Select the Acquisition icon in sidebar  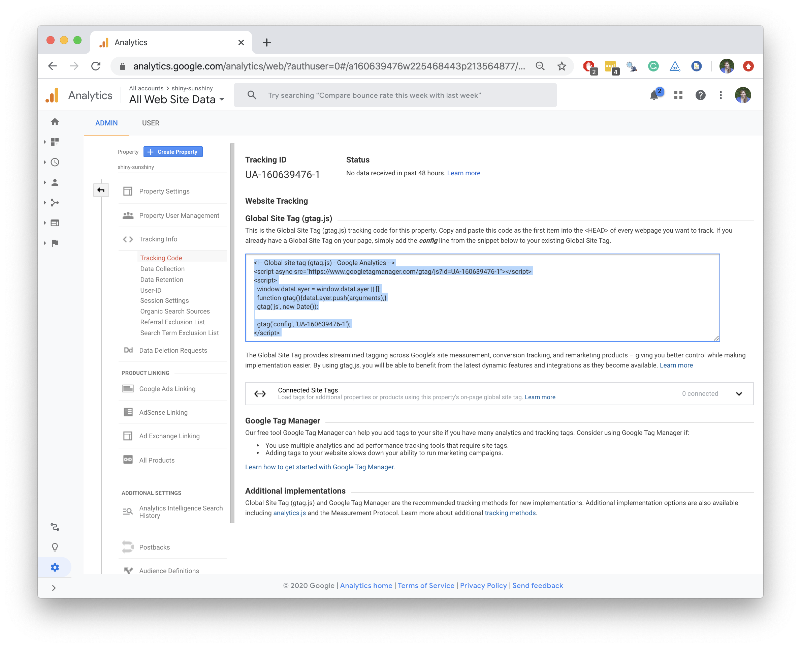(x=56, y=202)
